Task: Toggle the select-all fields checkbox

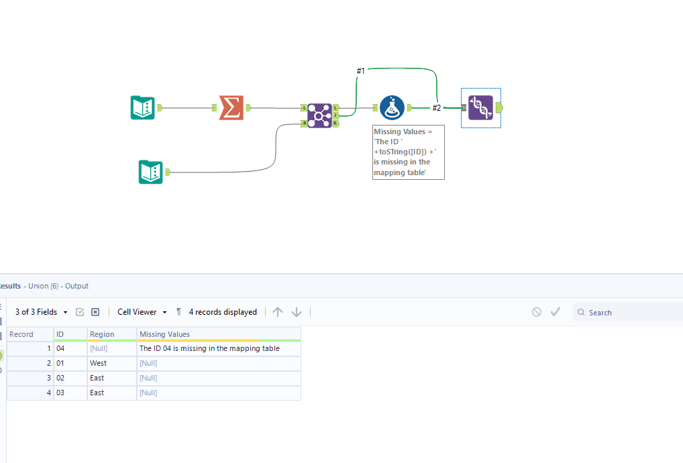Action: [80, 312]
